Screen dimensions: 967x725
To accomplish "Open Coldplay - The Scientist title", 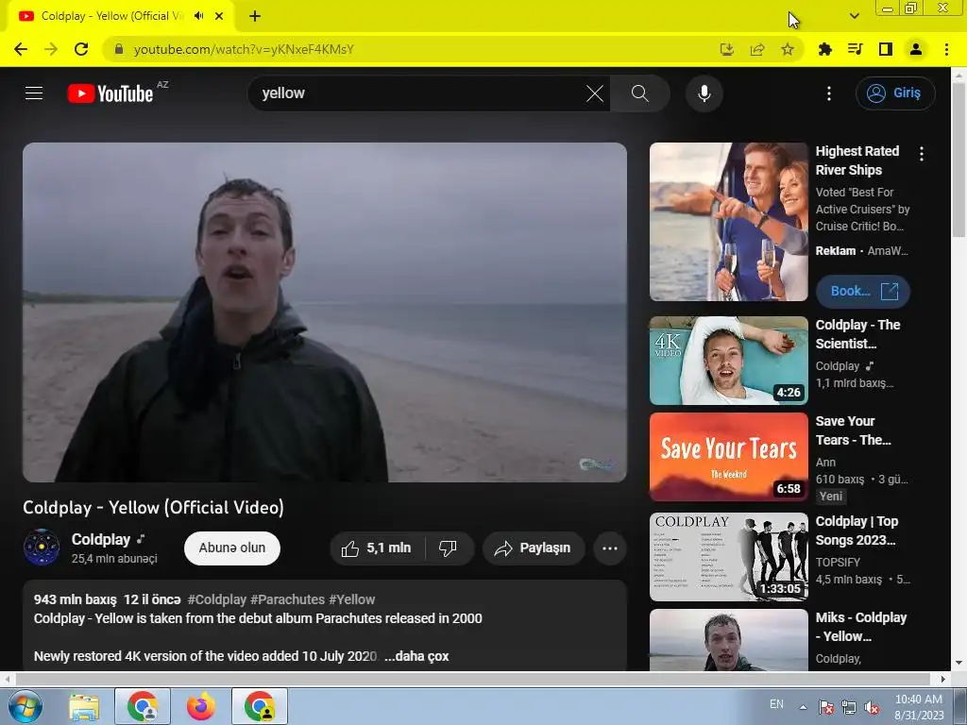I will pos(857,334).
